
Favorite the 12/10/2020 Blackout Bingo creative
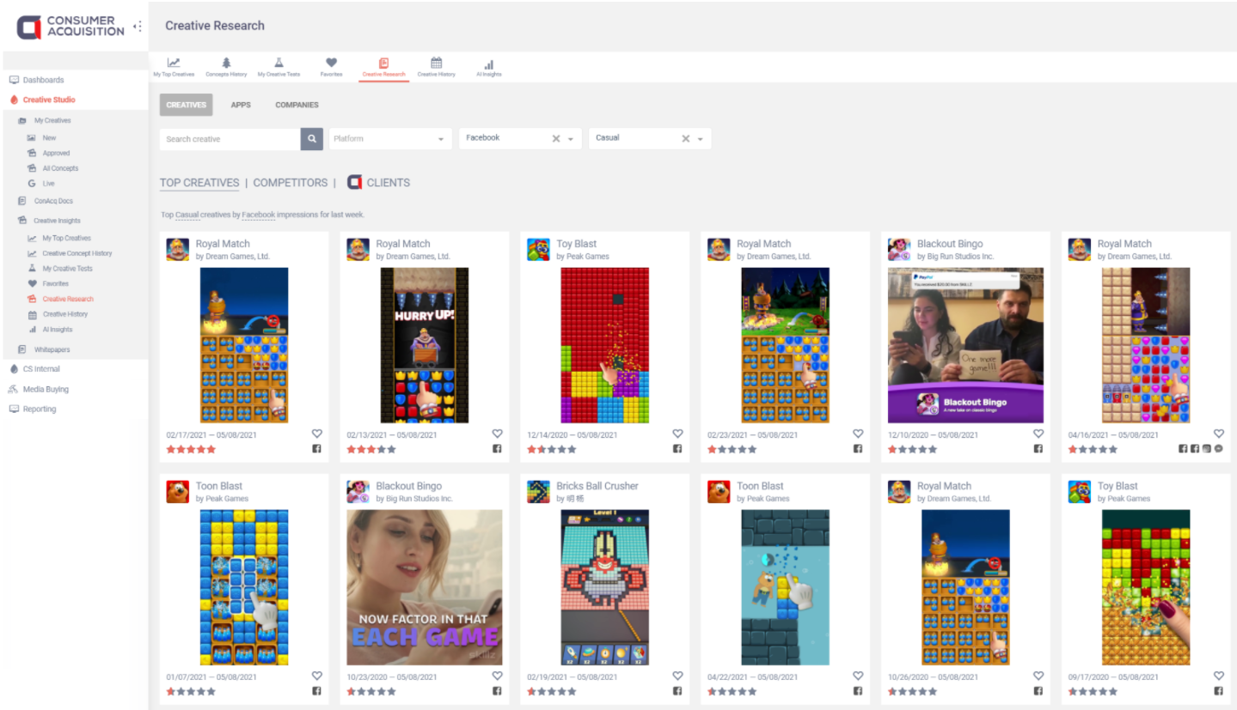(x=1038, y=434)
